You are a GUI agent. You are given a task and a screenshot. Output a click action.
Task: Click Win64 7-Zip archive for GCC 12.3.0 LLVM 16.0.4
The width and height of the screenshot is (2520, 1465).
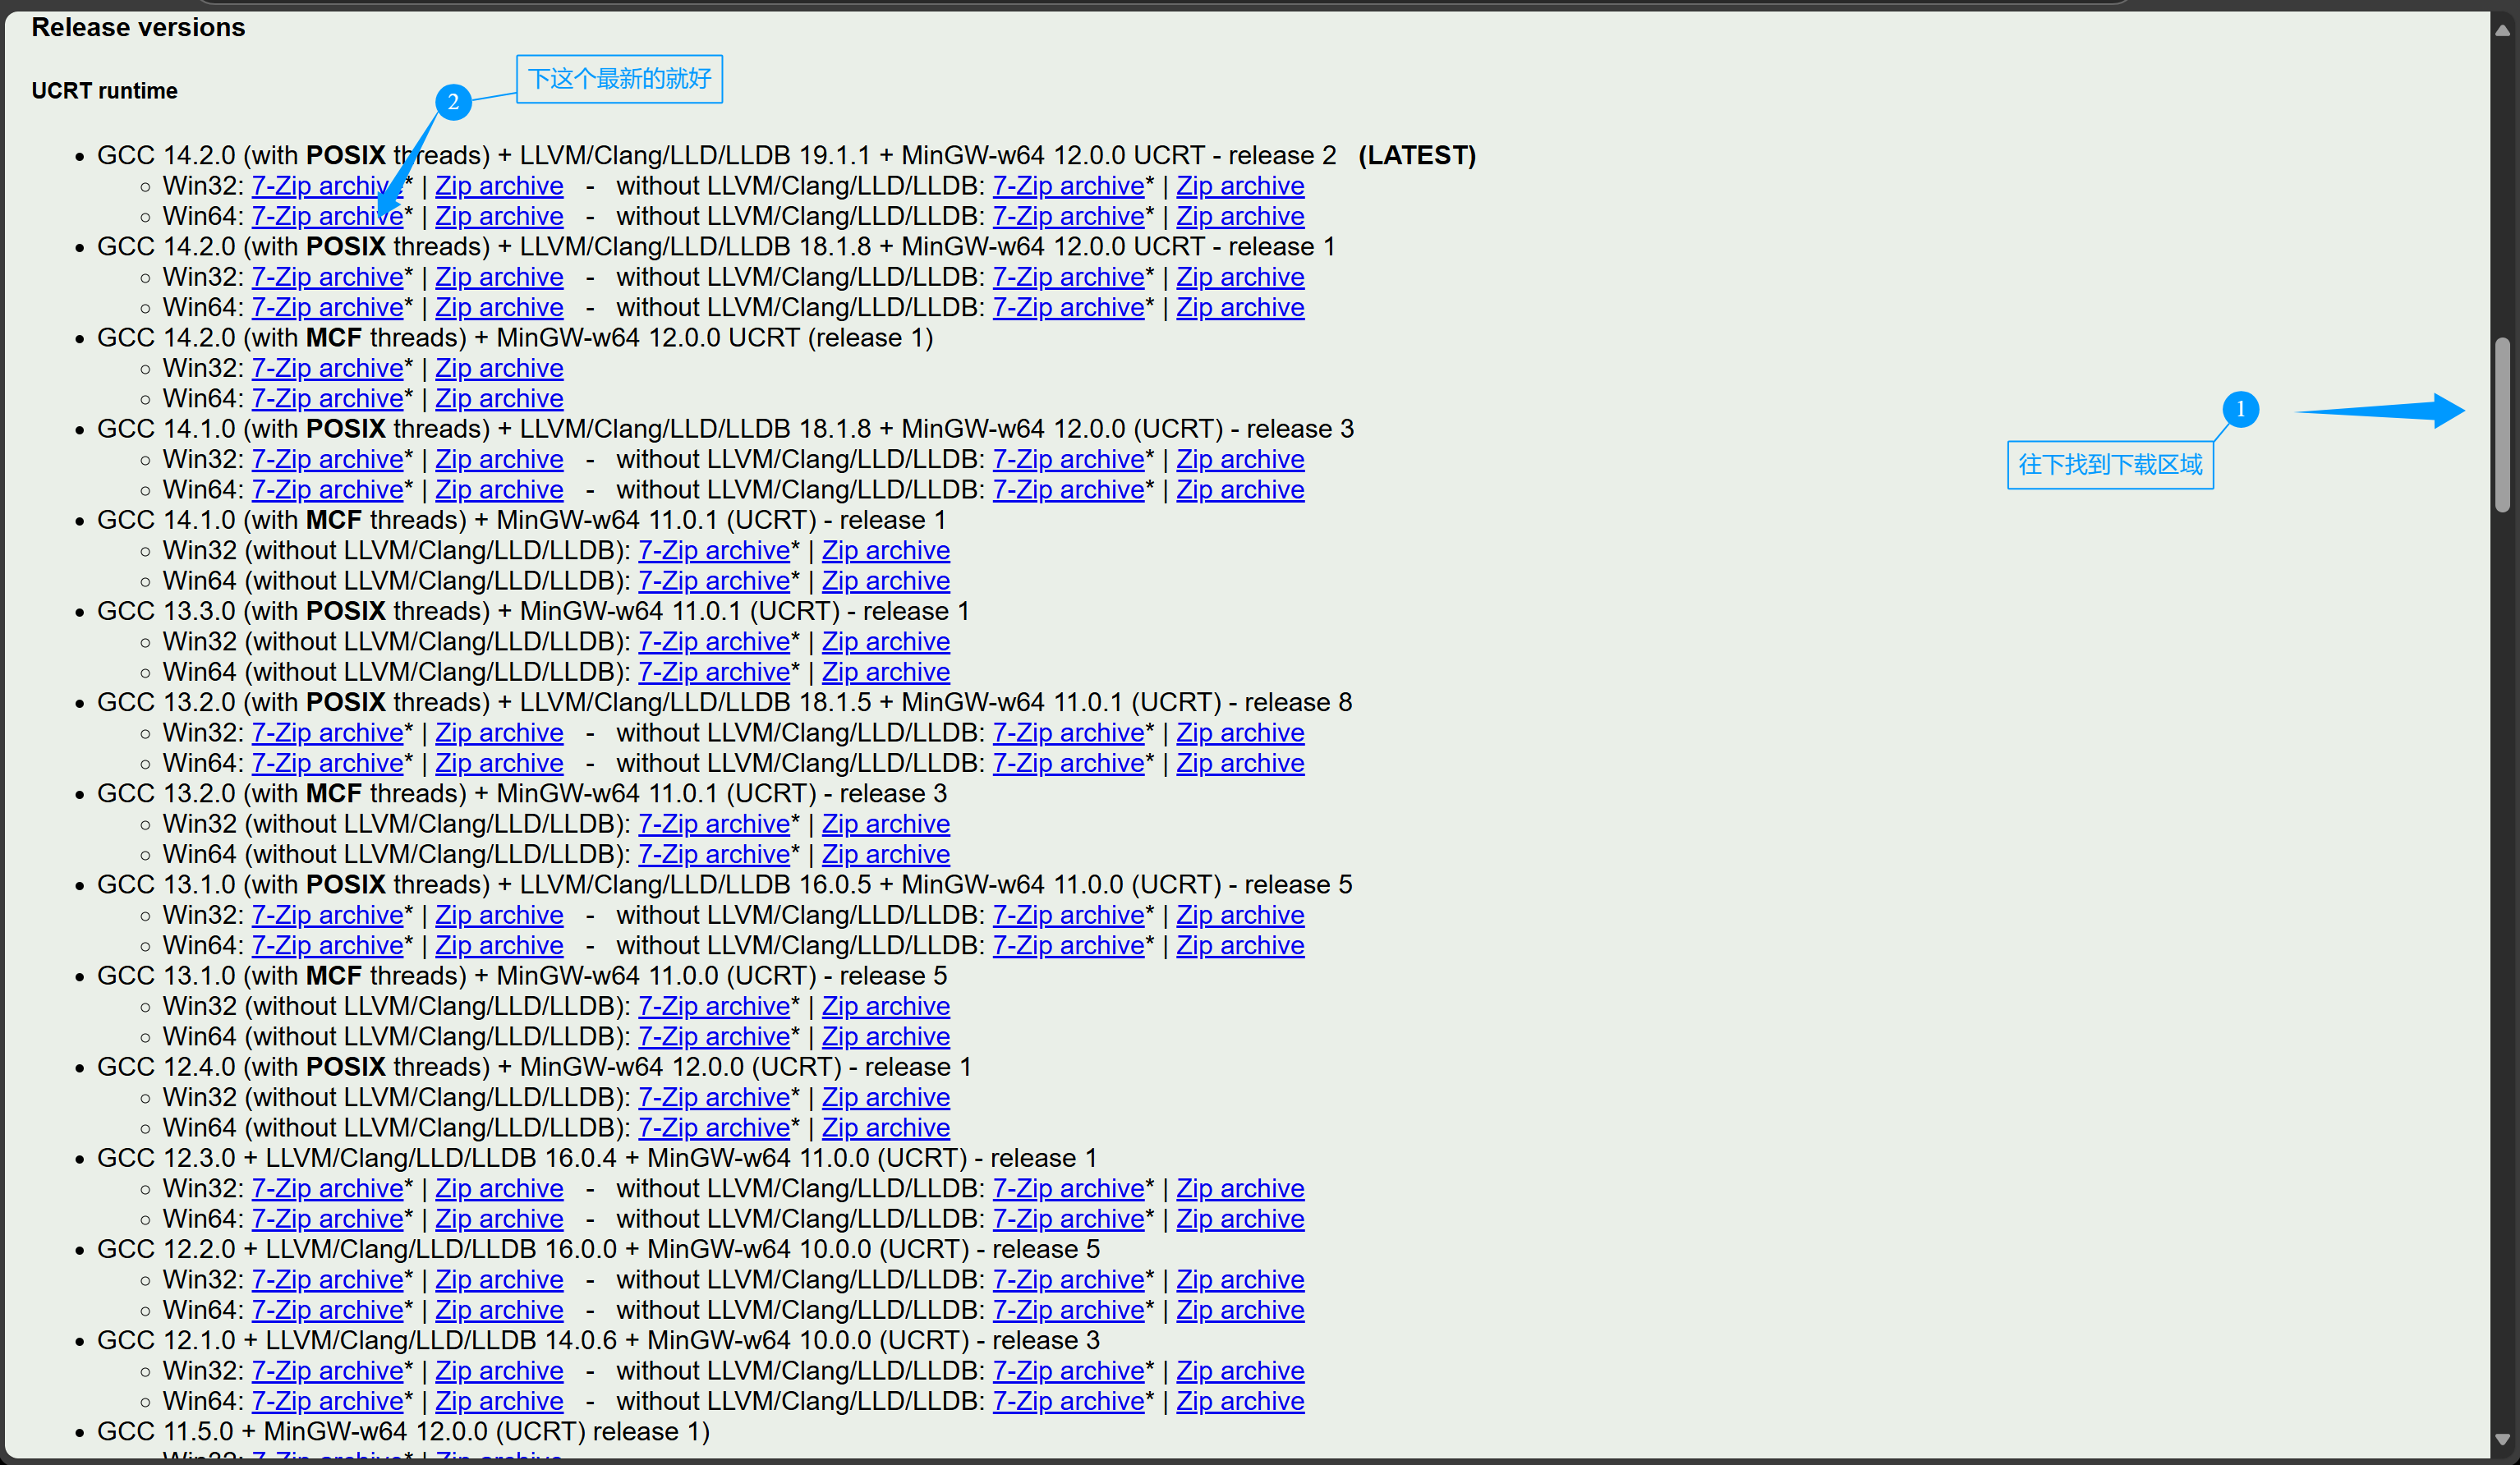point(327,1219)
